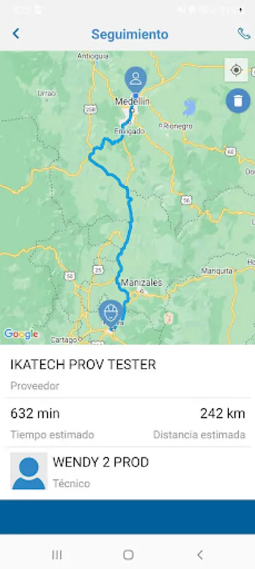
Task: Tap the Android home button
Action: [128, 554]
